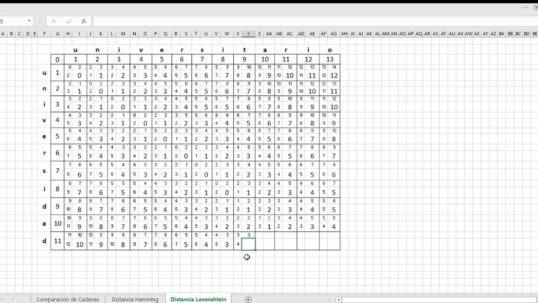Click the row label letter 'e'
This screenshot has width=538, height=303.
coord(45,136)
